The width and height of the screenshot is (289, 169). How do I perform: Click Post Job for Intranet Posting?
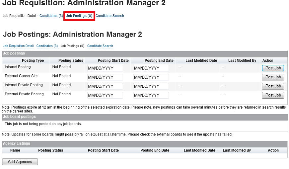point(273,68)
